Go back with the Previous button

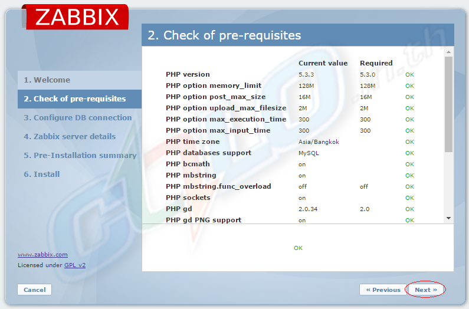383,290
